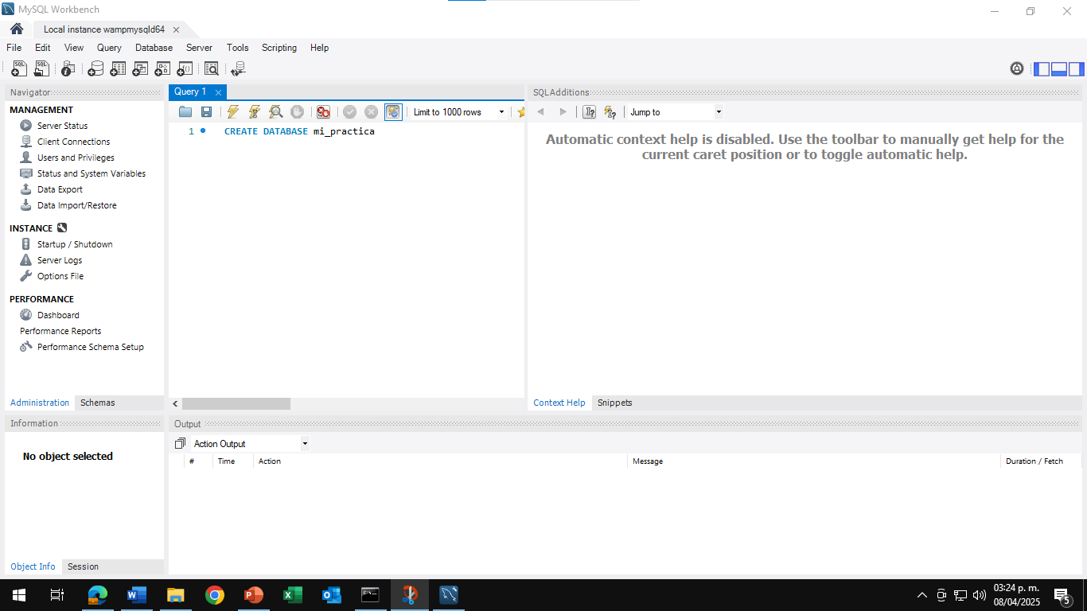This screenshot has width=1087, height=611.
Task: Create a new SQL tab for queries
Action: click(19, 69)
